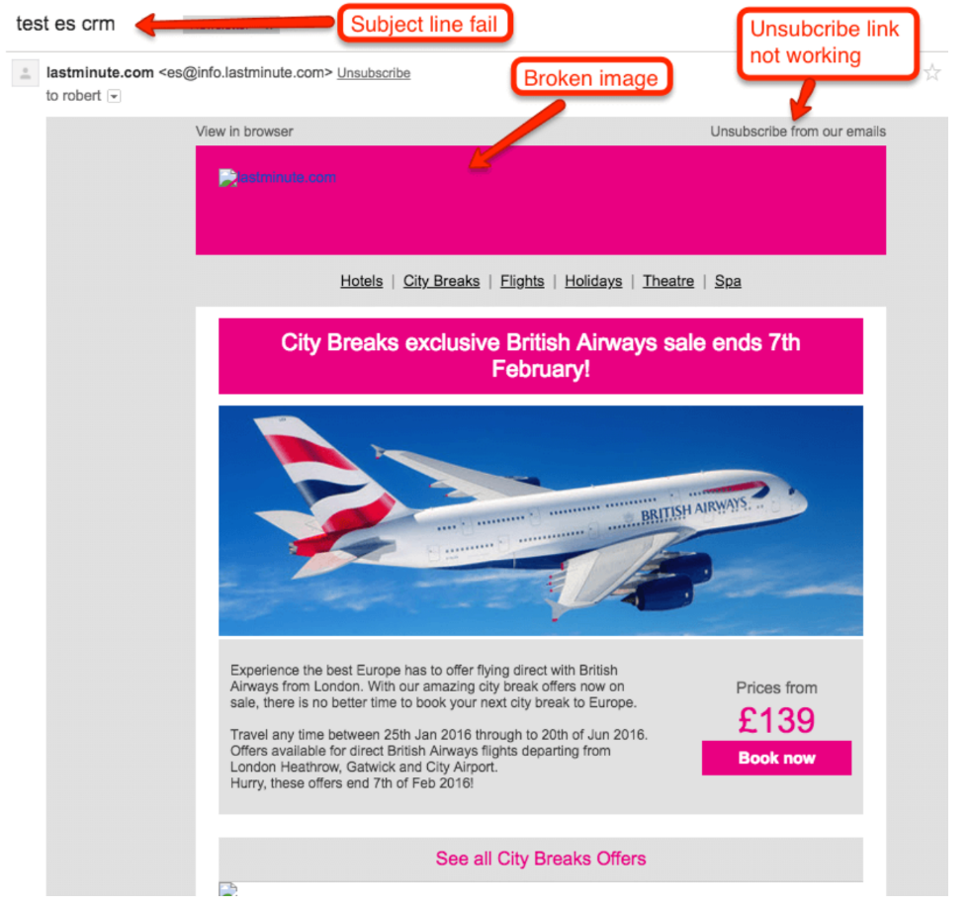Click See all City Breaks Offers
This screenshot has width=972, height=909.
coord(541,859)
